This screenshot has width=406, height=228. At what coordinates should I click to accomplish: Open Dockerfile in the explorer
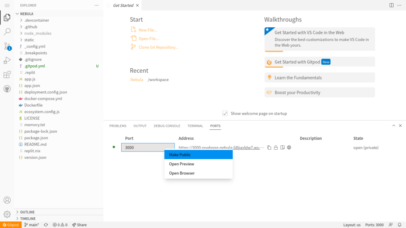33,105
